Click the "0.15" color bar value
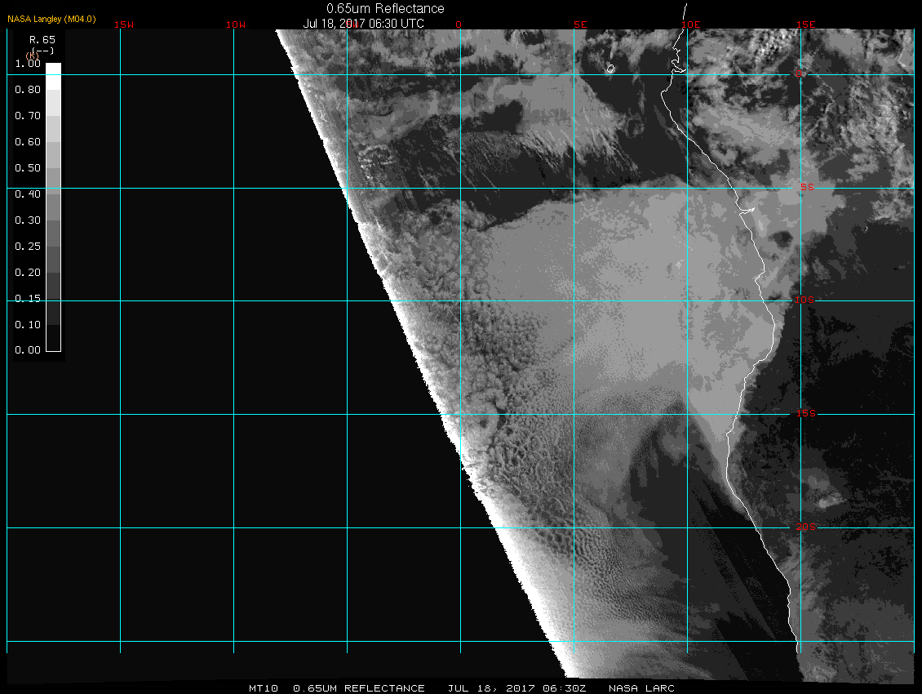 pos(28,299)
